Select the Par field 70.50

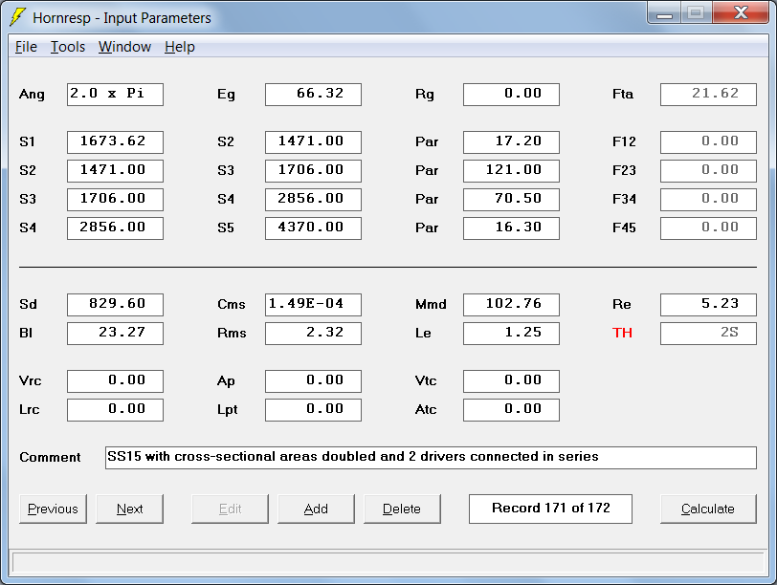(x=511, y=200)
